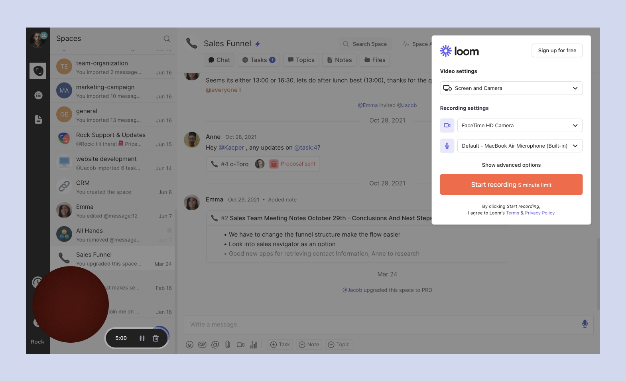Image resolution: width=626 pixels, height=381 pixels.
Task: Create a poll with bar chart icon
Action: click(254, 345)
